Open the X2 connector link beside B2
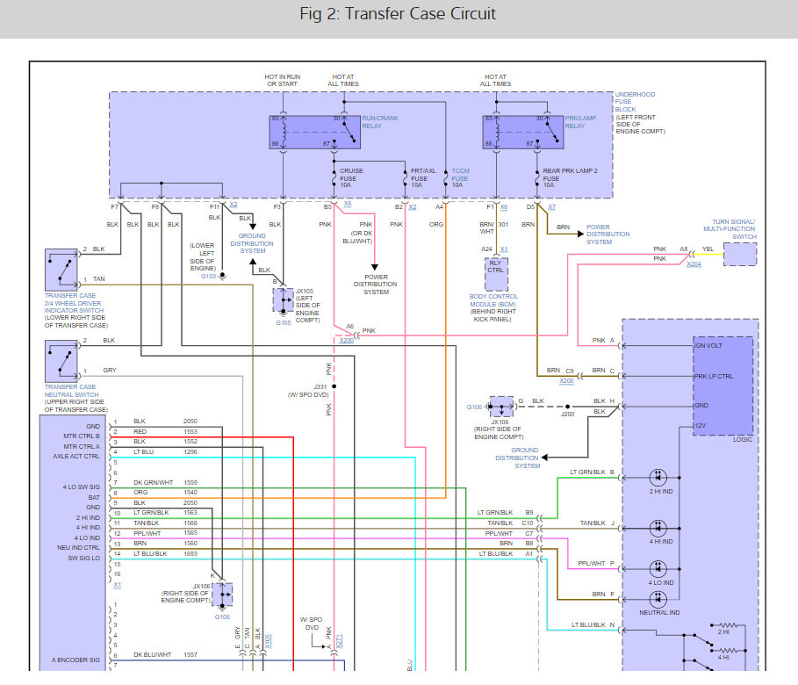 (413, 207)
